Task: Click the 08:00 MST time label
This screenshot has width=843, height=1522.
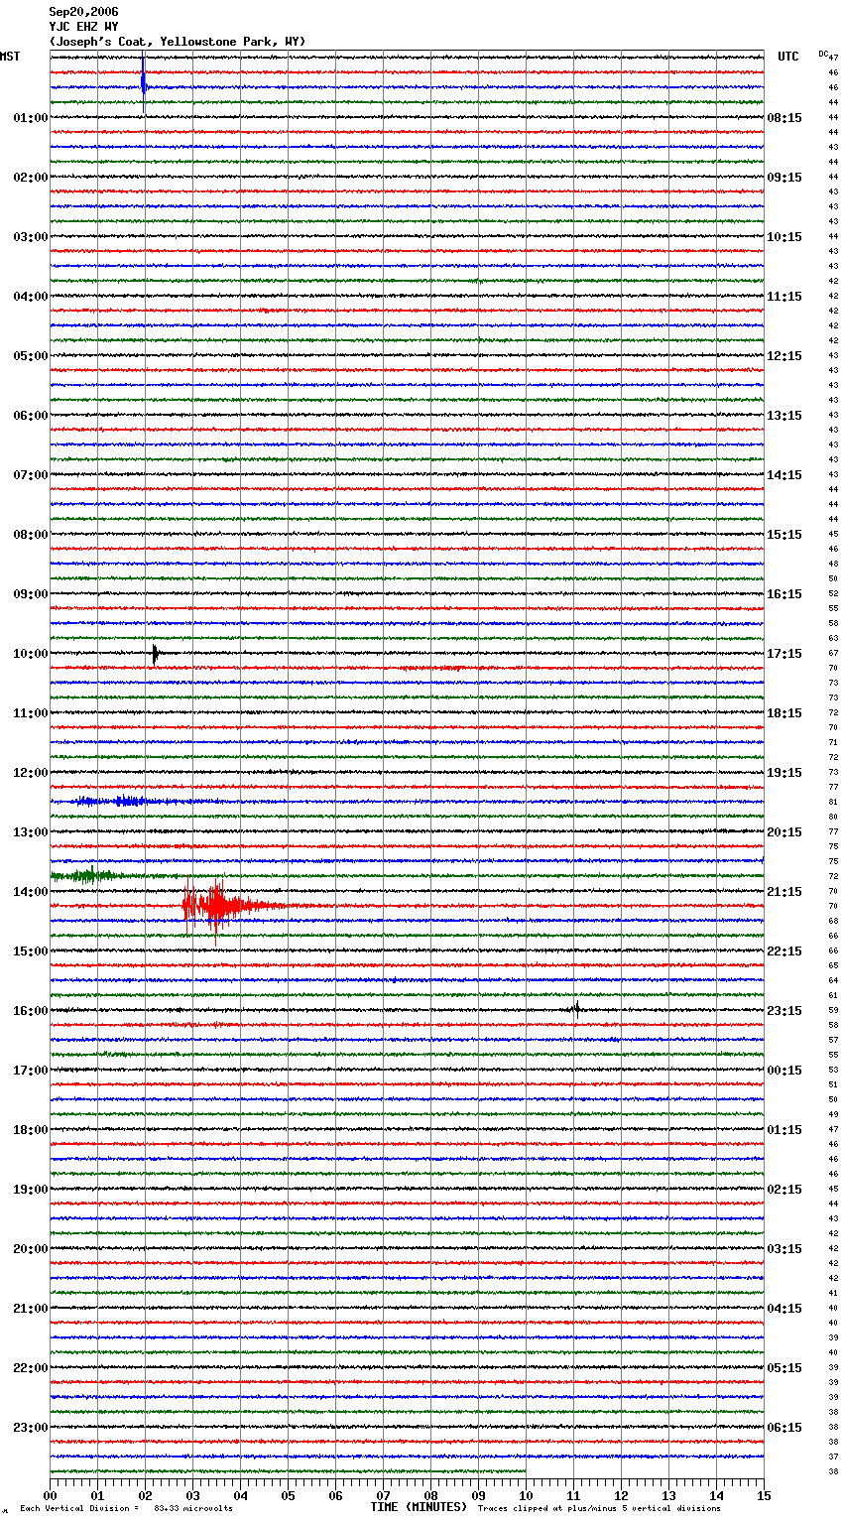Action: coord(31,535)
